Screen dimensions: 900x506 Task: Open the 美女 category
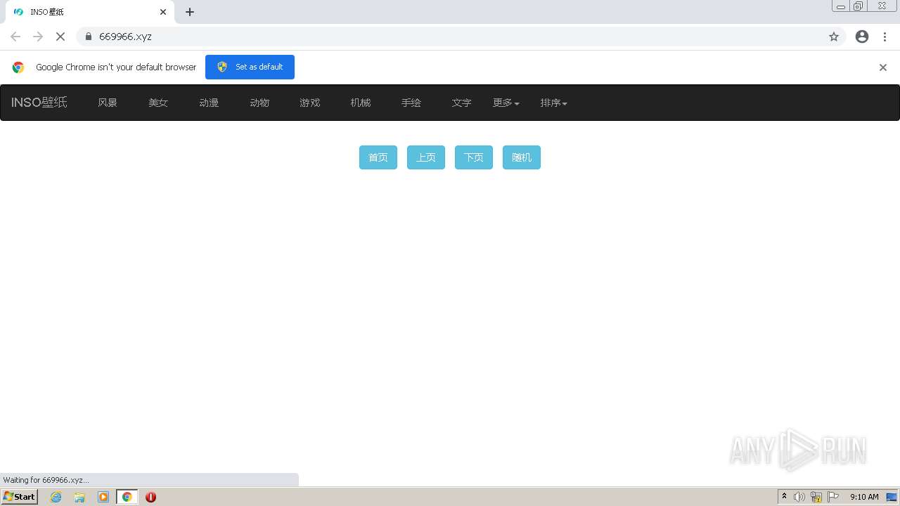158,103
